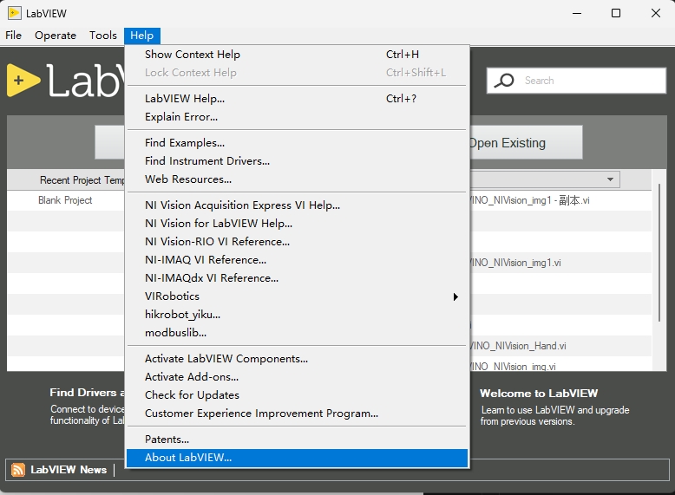Open the recent files filter dropdown

611,179
